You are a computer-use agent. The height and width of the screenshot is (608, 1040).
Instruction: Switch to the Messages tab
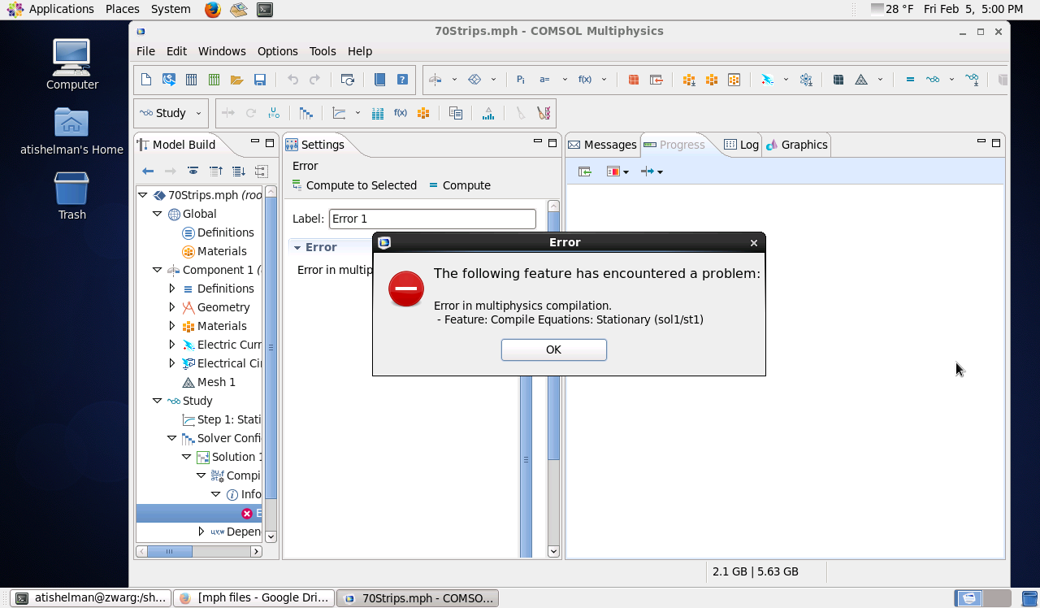point(602,145)
